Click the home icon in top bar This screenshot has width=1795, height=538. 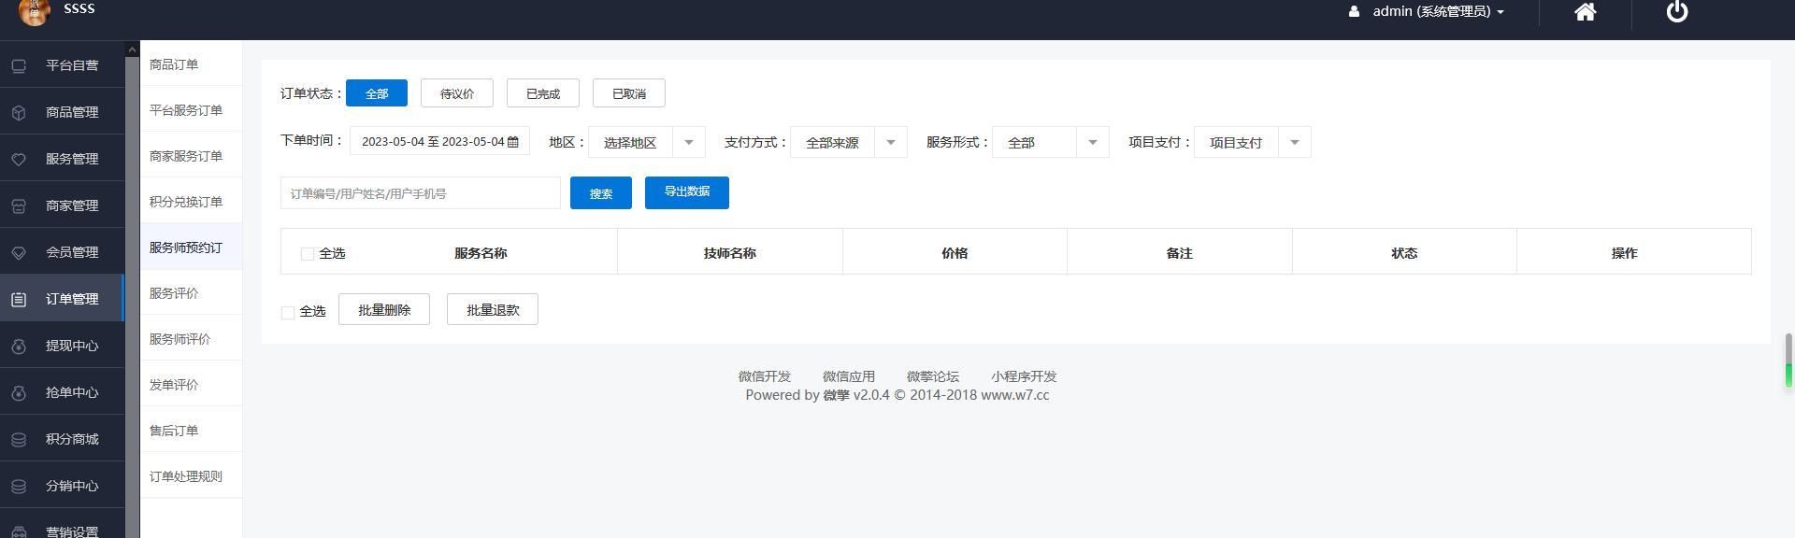click(x=1585, y=11)
